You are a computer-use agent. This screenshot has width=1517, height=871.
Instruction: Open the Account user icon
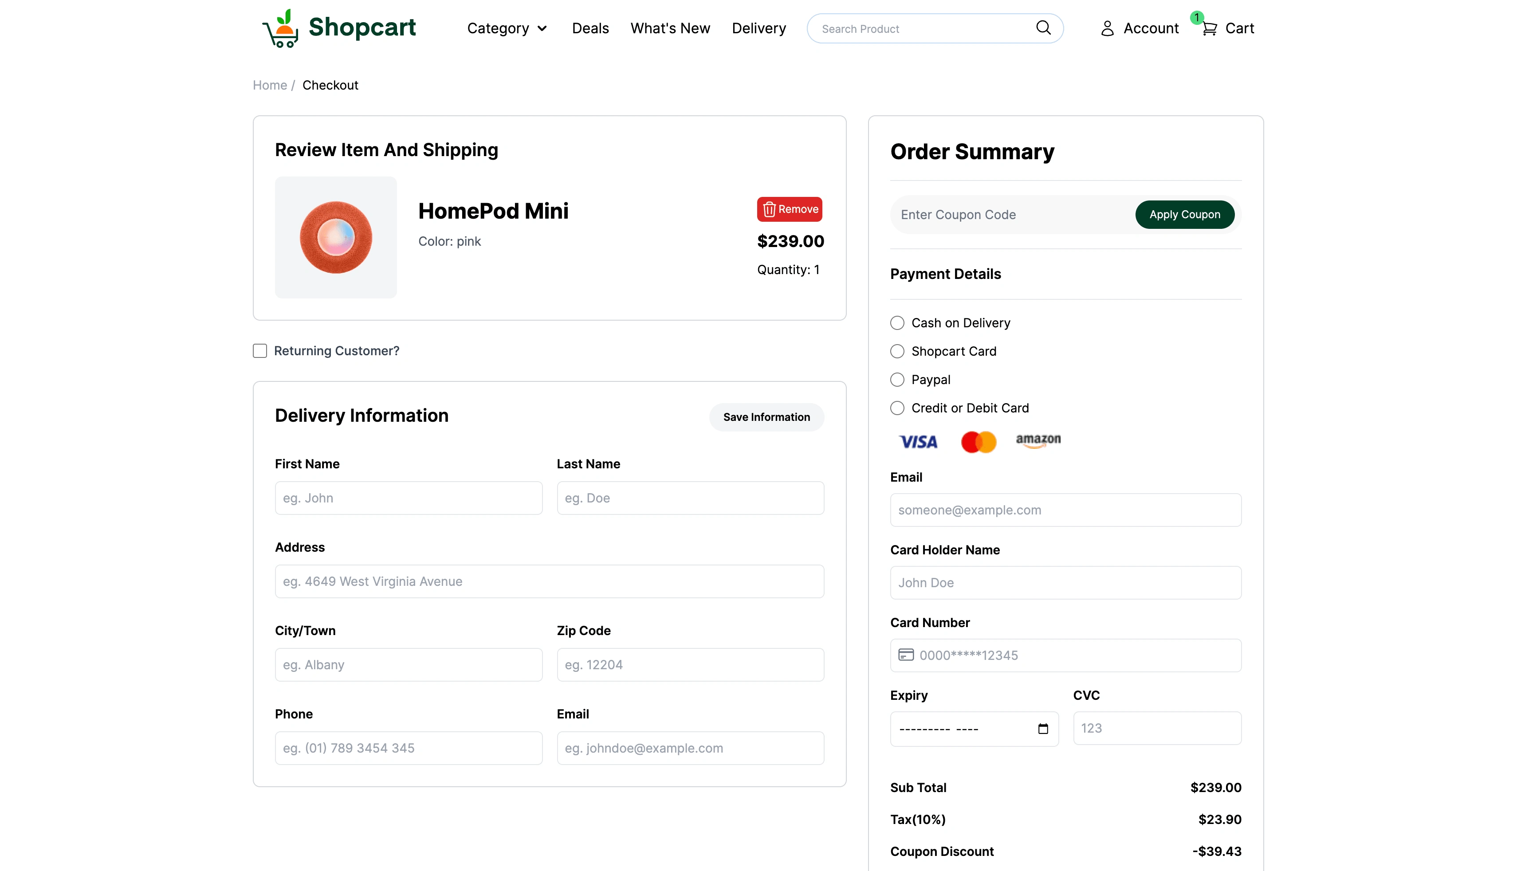[x=1107, y=28]
